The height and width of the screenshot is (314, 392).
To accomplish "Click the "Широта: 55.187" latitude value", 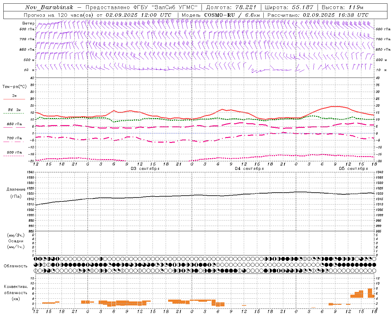I will (289, 7).
